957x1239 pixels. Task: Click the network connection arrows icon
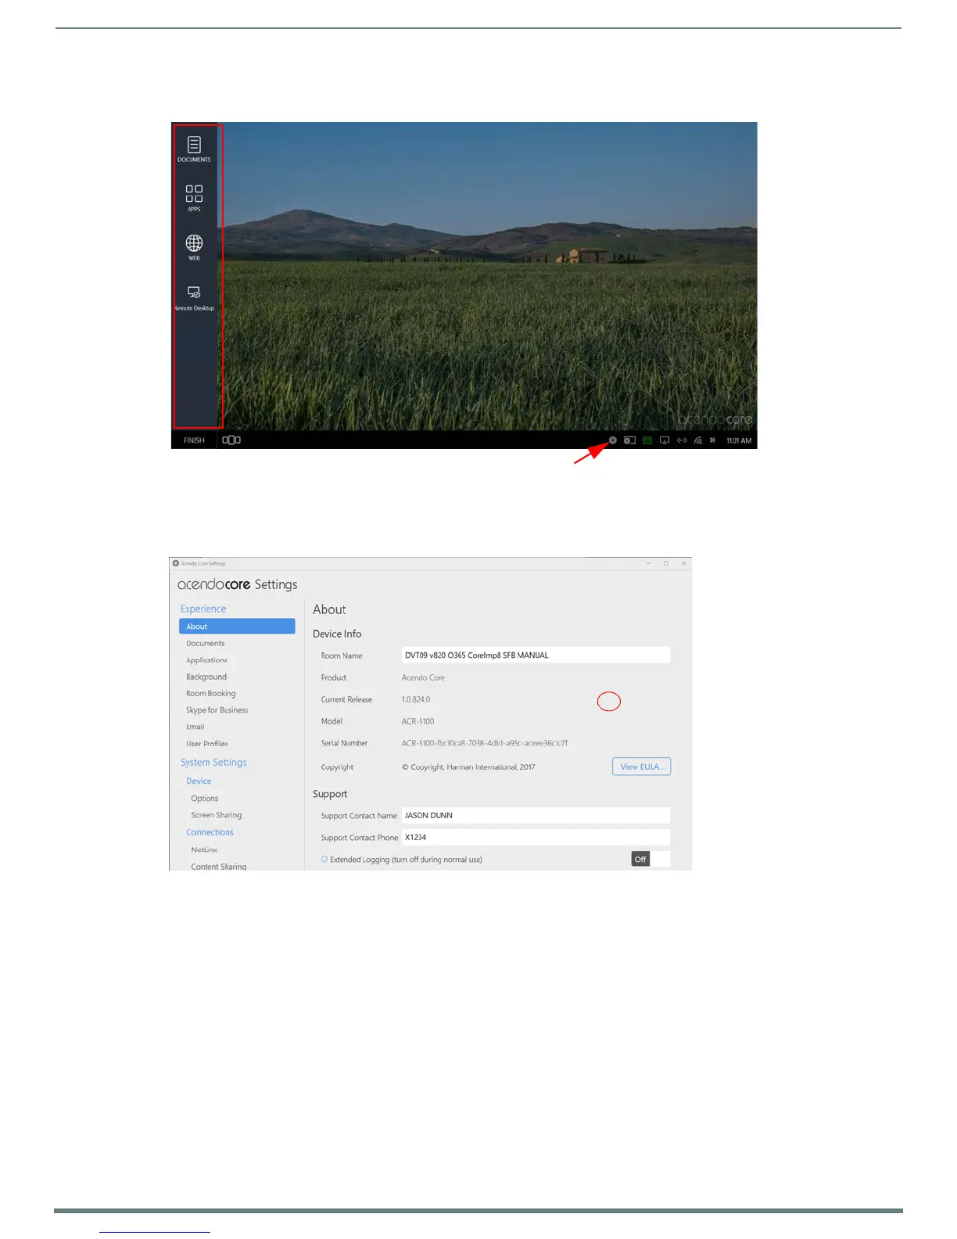coord(682,440)
